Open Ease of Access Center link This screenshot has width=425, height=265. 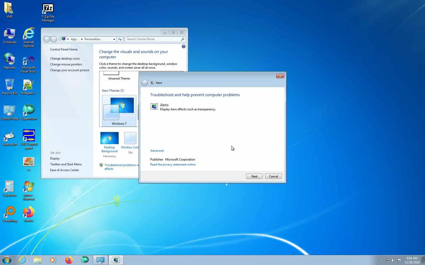pos(65,170)
